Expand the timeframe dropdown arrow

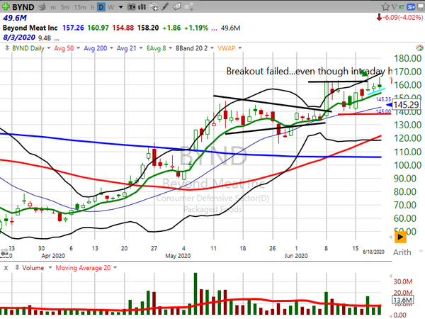120,8
